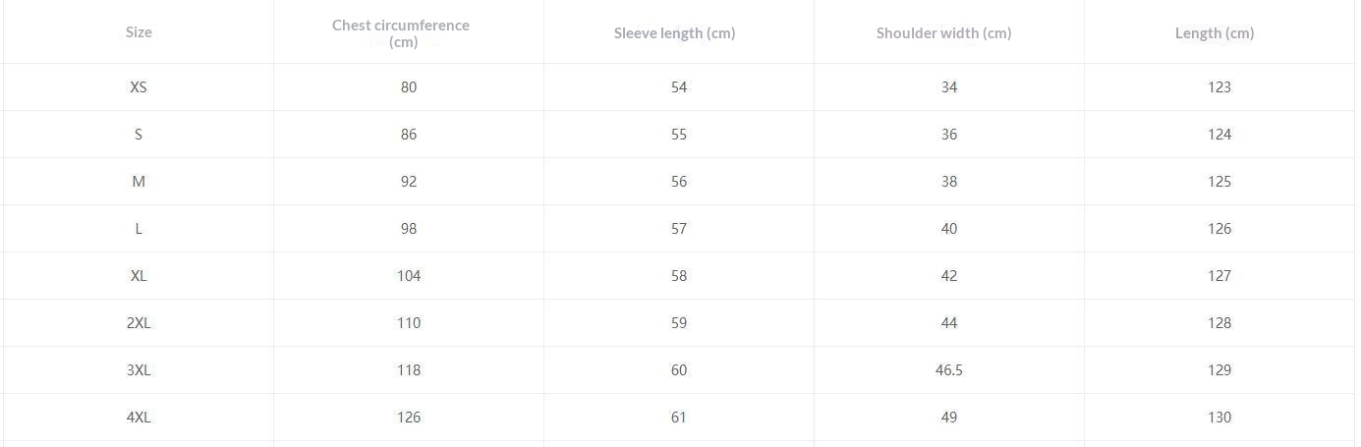Click the XS size cell
This screenshot has width=1361, height=447.
point(139,87)
